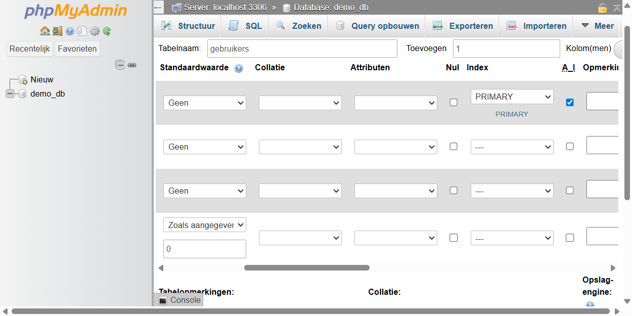Click the Recentelijk button
This screenshot has height=316, width=632.
pos(30,49)
